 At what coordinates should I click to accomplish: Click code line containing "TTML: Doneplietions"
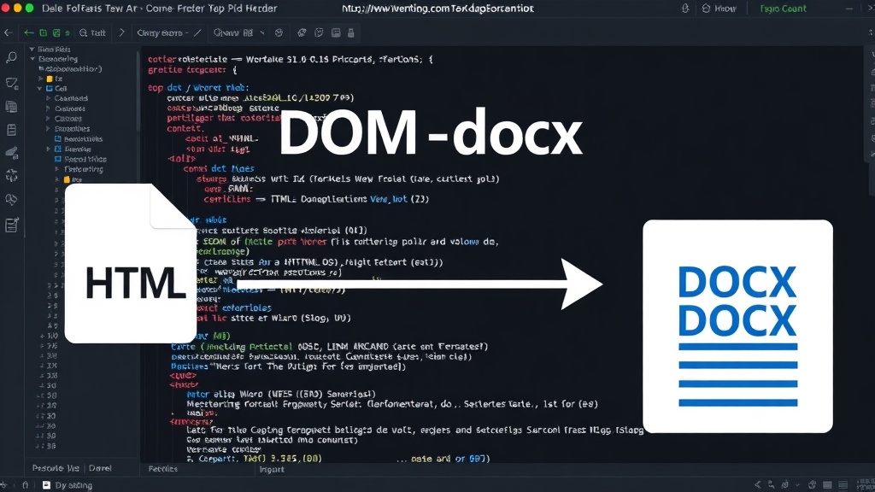coord(316,199)
